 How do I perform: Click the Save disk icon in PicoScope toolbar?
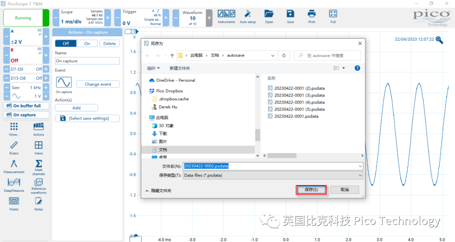tap(290, 13)
